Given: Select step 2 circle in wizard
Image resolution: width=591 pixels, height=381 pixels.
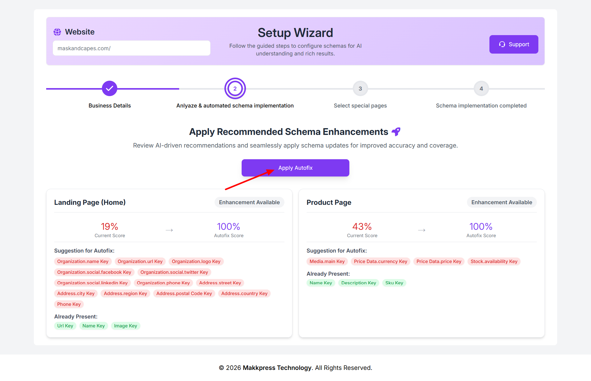Looking at the screenshot, I should coord(235,89).
